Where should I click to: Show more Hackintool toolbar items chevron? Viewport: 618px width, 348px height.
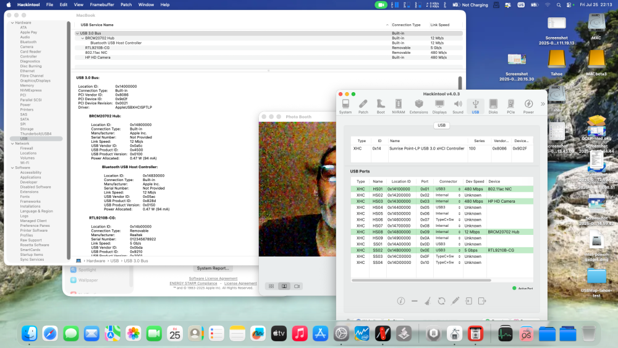(x=543, y=104)
